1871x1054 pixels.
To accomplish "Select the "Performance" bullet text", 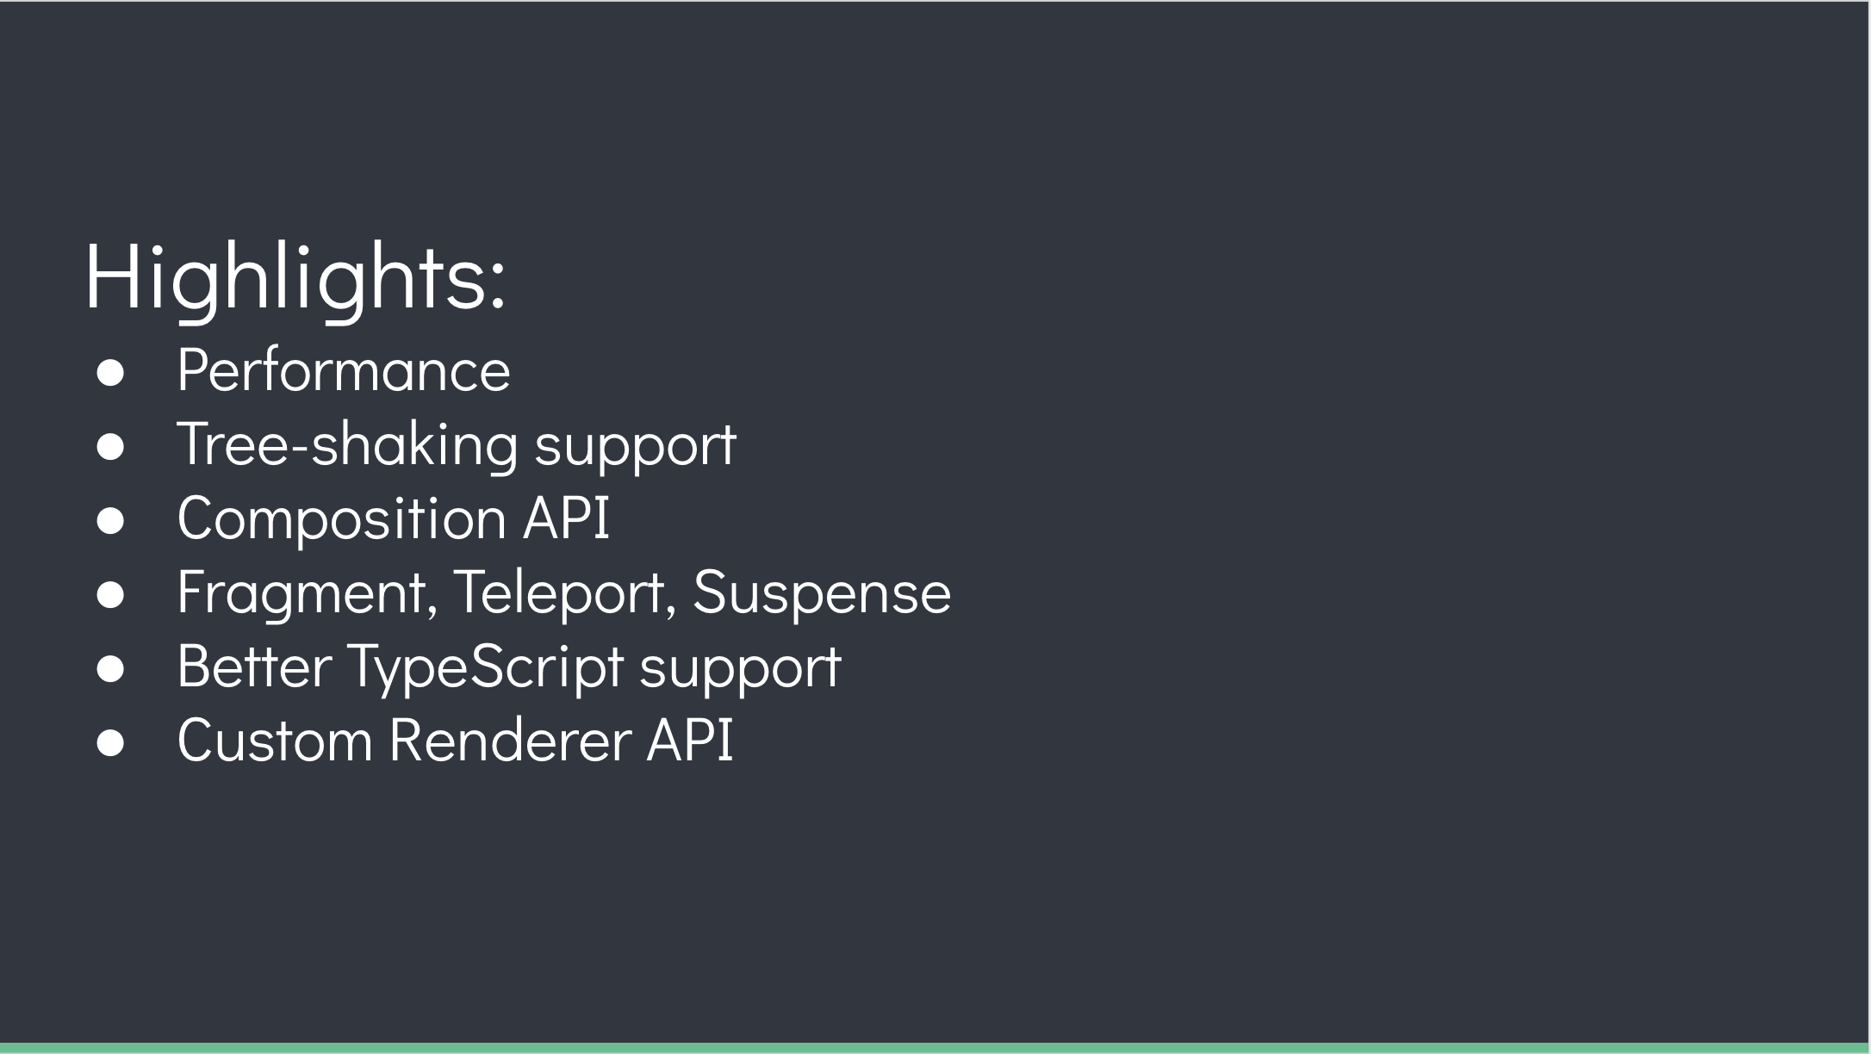I will (344, 370).
